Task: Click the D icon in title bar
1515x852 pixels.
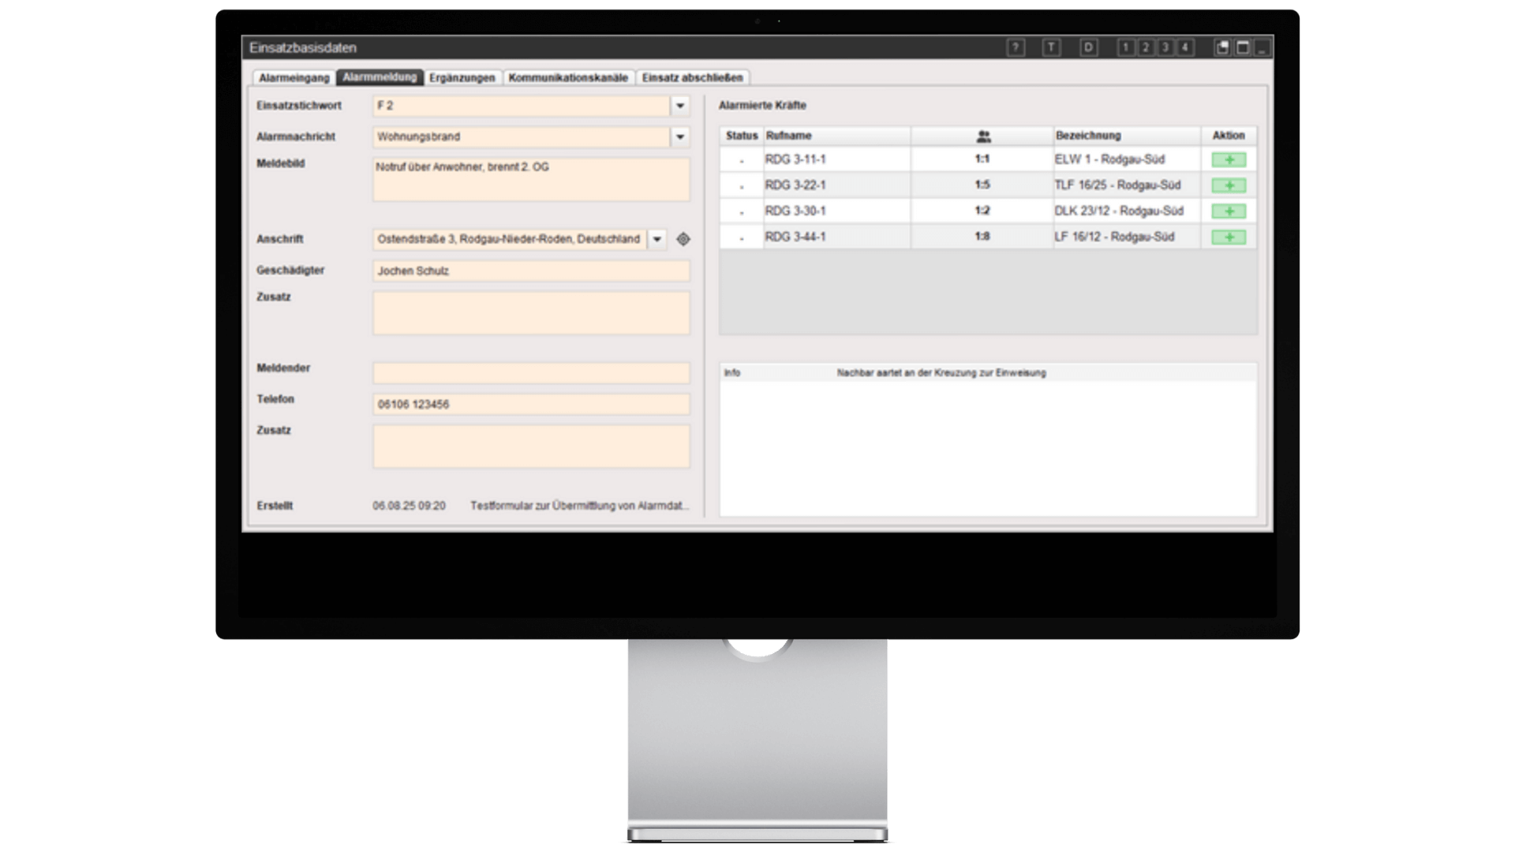Action: pyautogui.click(x=1088, y=47)
